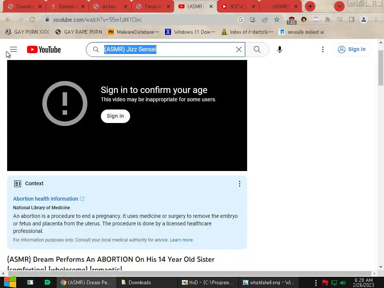Open the Windows 11 Dow… bookmark

190,32
